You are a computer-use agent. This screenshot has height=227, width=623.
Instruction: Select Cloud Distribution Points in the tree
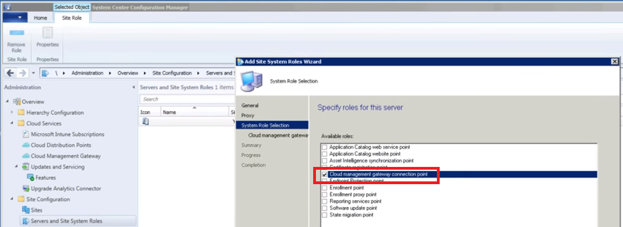[61, 145]
